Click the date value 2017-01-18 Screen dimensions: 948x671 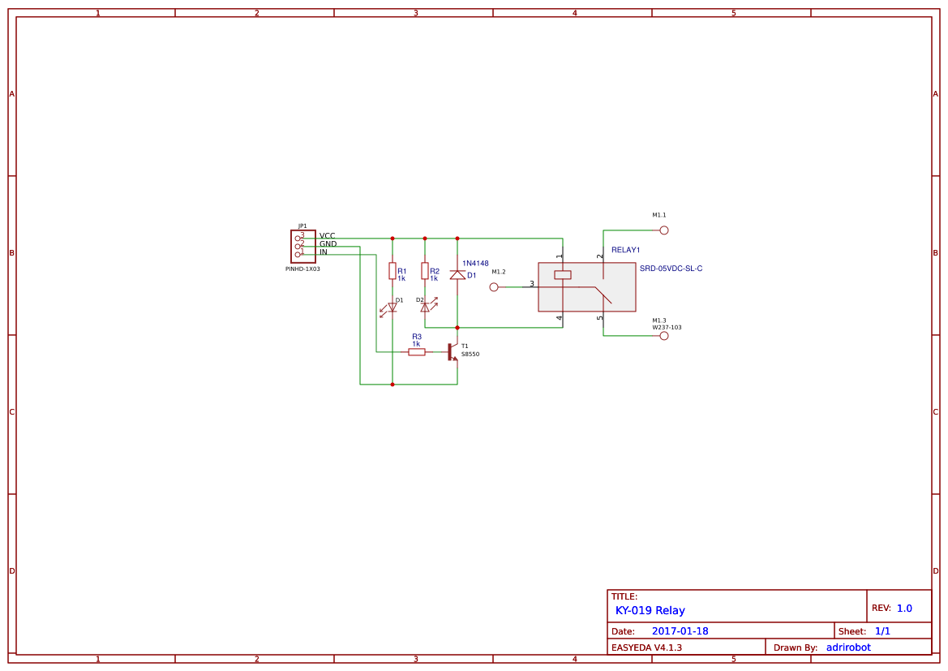coord(680,631)
